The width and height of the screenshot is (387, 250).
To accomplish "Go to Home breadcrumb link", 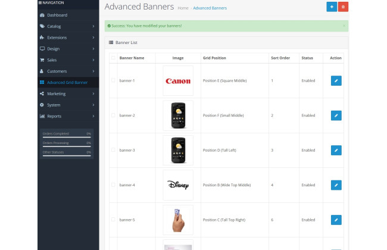I will click(x=183, y=8).
